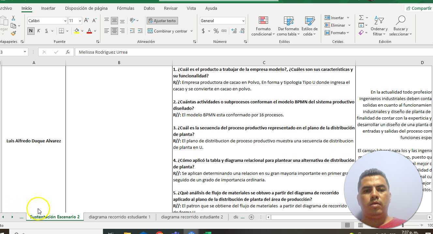Viewport: 433px width, 234px height.
Task: Open the Formato condicional dropdown
Action: point(263,26)
